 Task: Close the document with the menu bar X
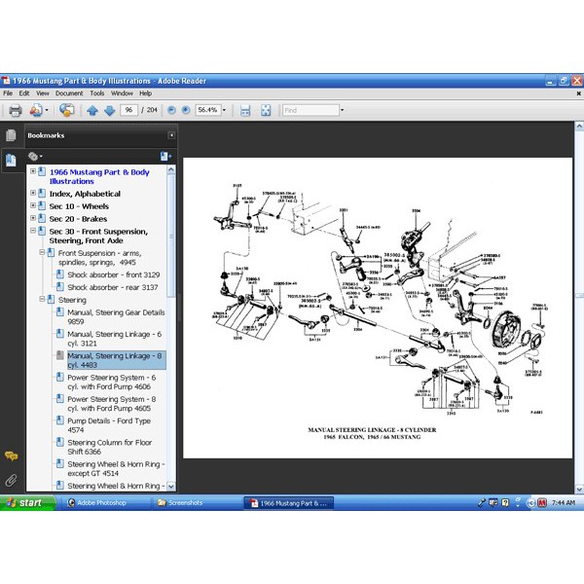[x=578, y=93]
